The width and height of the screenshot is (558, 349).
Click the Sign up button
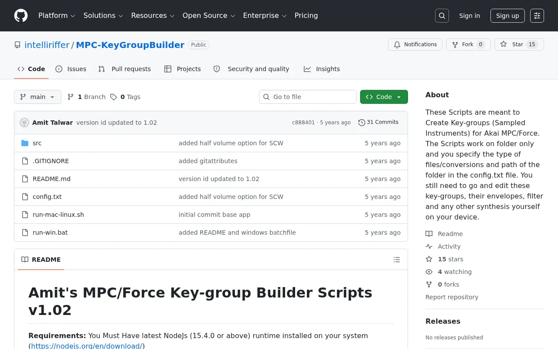(507, 16)
